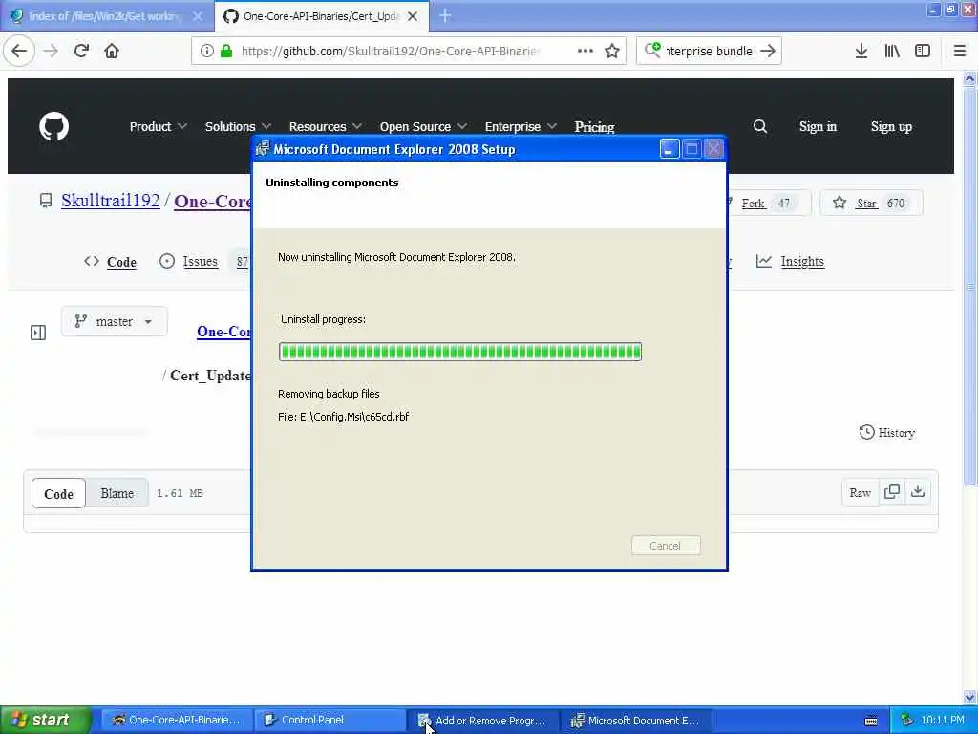The width and height of the screenshot is (978, 734).
Task: Reload the current page
Action: click(x=81, y=51)
